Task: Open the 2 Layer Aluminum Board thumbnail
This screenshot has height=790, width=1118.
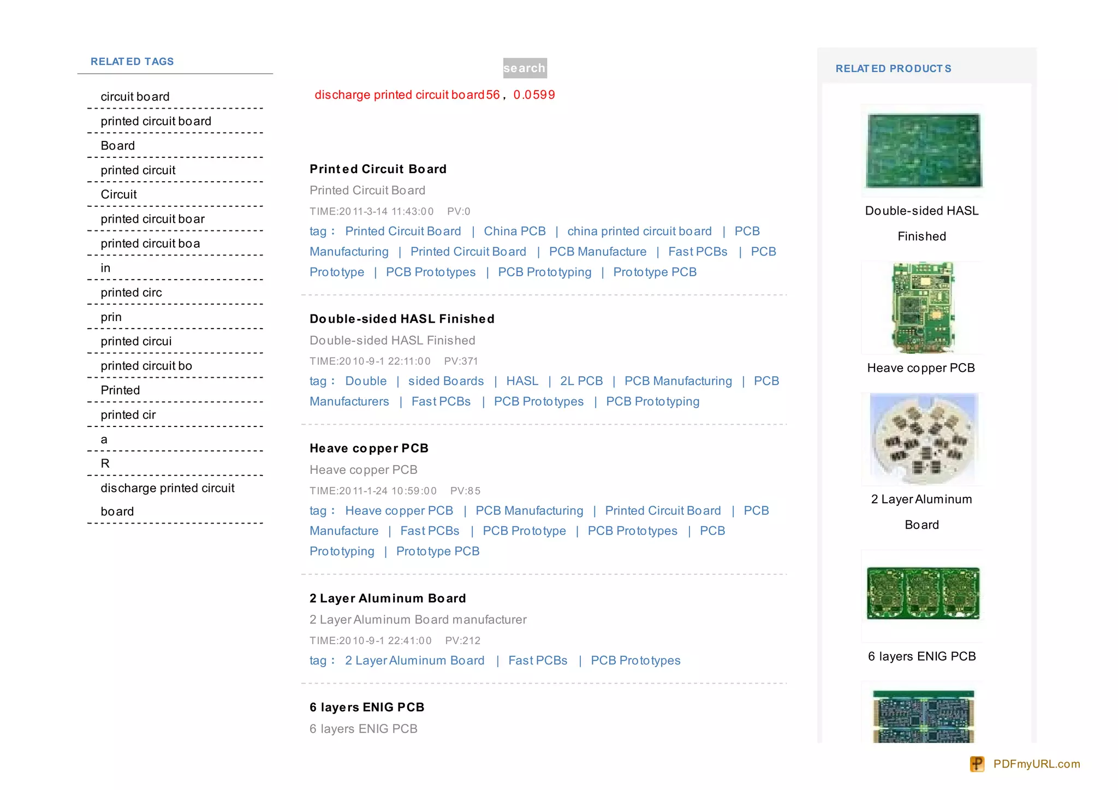Action: click(x=923, y=438)
